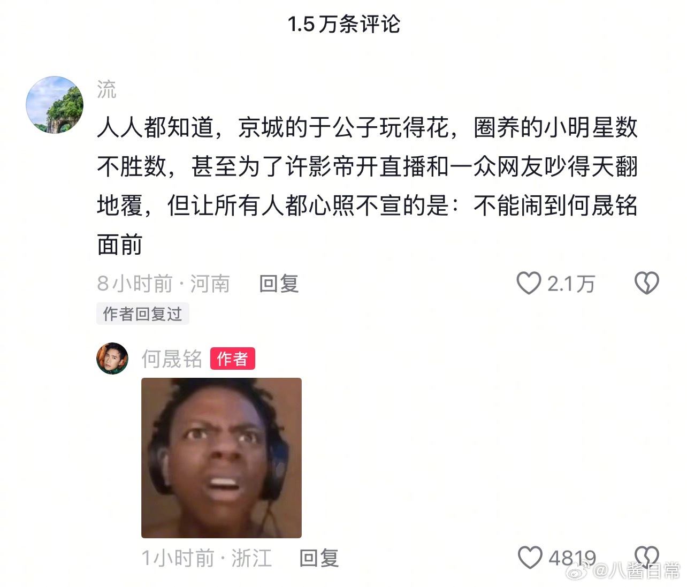This screenshot has height=587, width=687.
Task: Like the top comment by 流
Action: pos(529,283)
